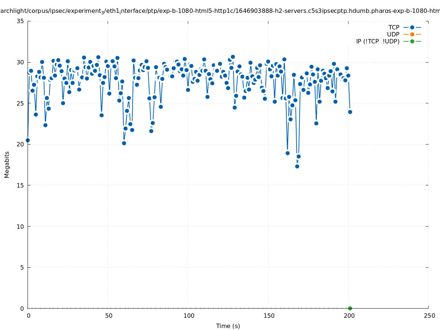Click the 10 tick label on the y-axis
Screen dimensions: 440x331
point(20,226)
